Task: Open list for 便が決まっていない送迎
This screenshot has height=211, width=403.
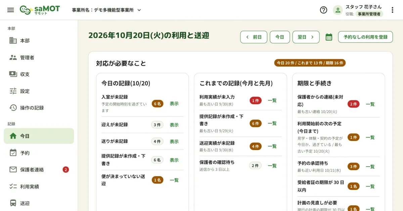Action: tap(174, 180)
